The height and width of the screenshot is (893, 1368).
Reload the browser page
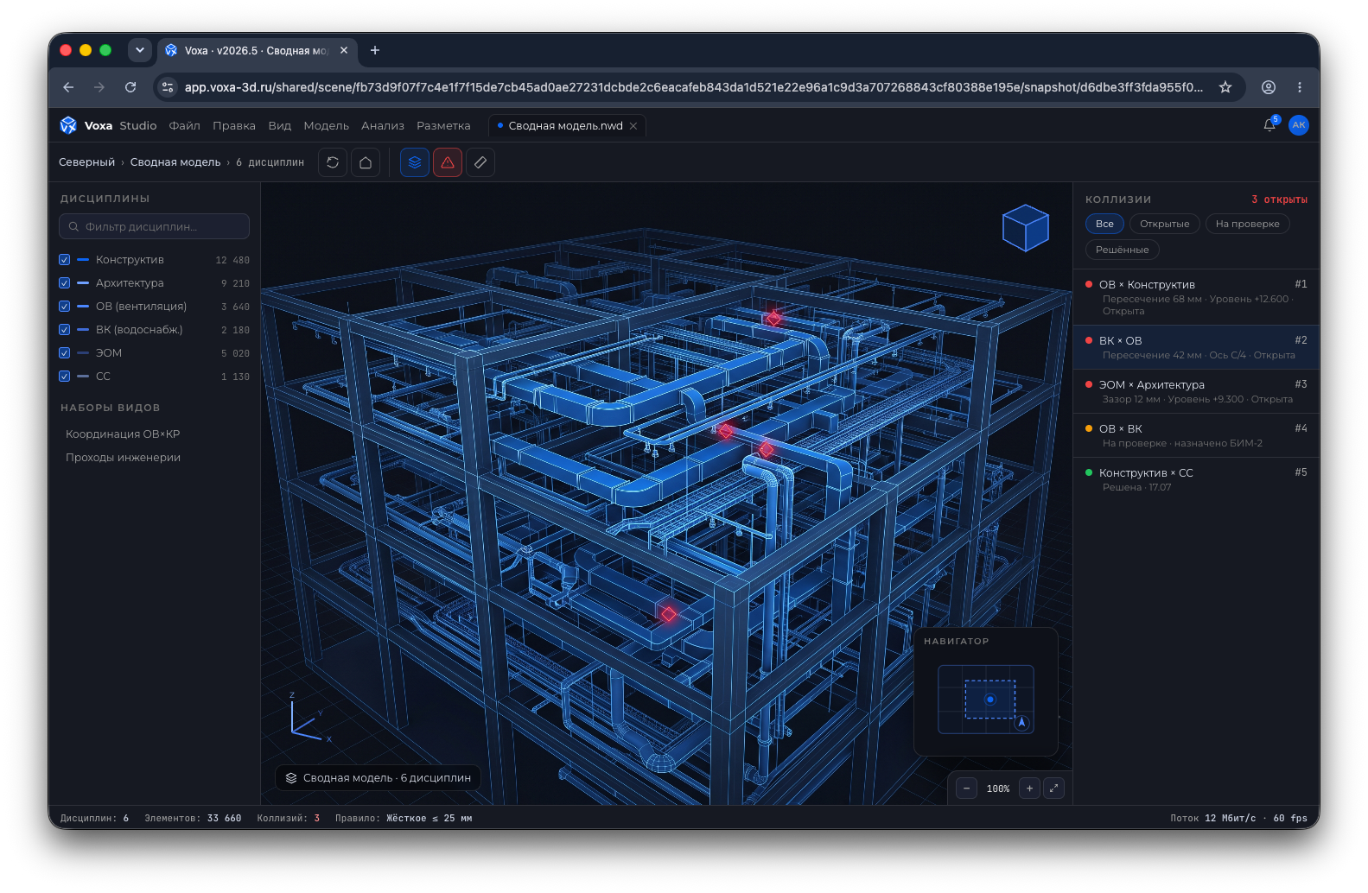click(x=130, y=87)
